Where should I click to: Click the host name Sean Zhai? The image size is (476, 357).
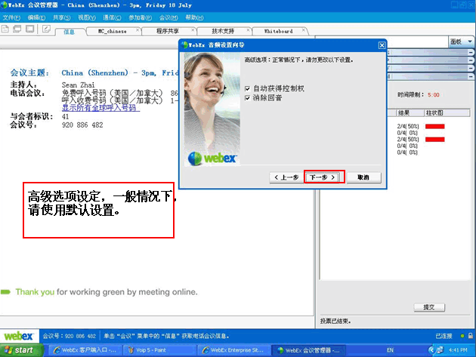(x=78, y=85)
